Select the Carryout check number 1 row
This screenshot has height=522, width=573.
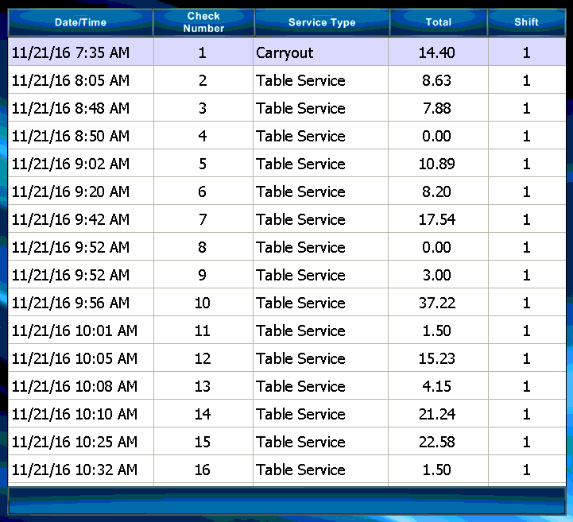286,52
